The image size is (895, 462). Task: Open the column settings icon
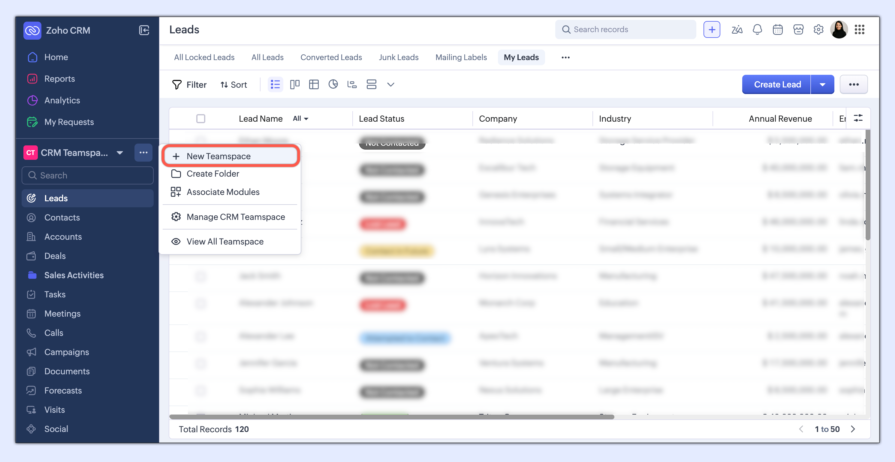858,118
